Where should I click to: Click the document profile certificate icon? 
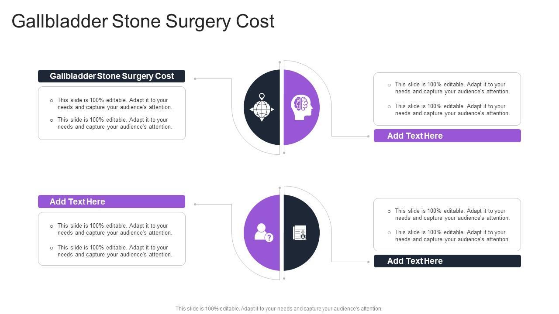tap(300, 233)
